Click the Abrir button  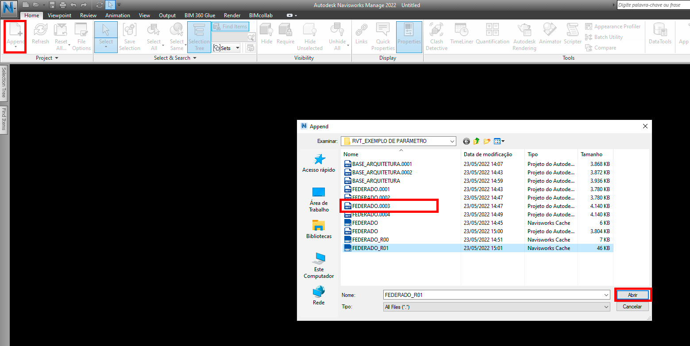[x=632, y=295]
